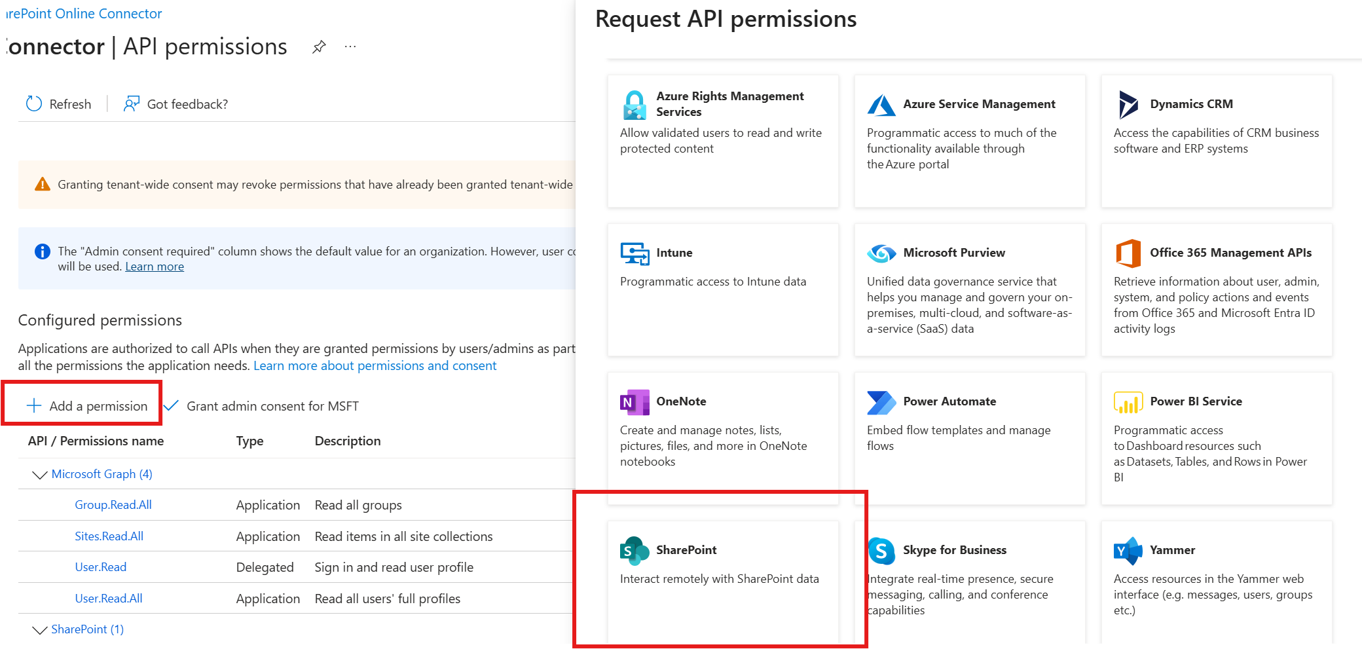The height and width of the screenshot is (649, 1362).
Task: Choose the Office 365 Management APIs title
Action: (1230, 253)
